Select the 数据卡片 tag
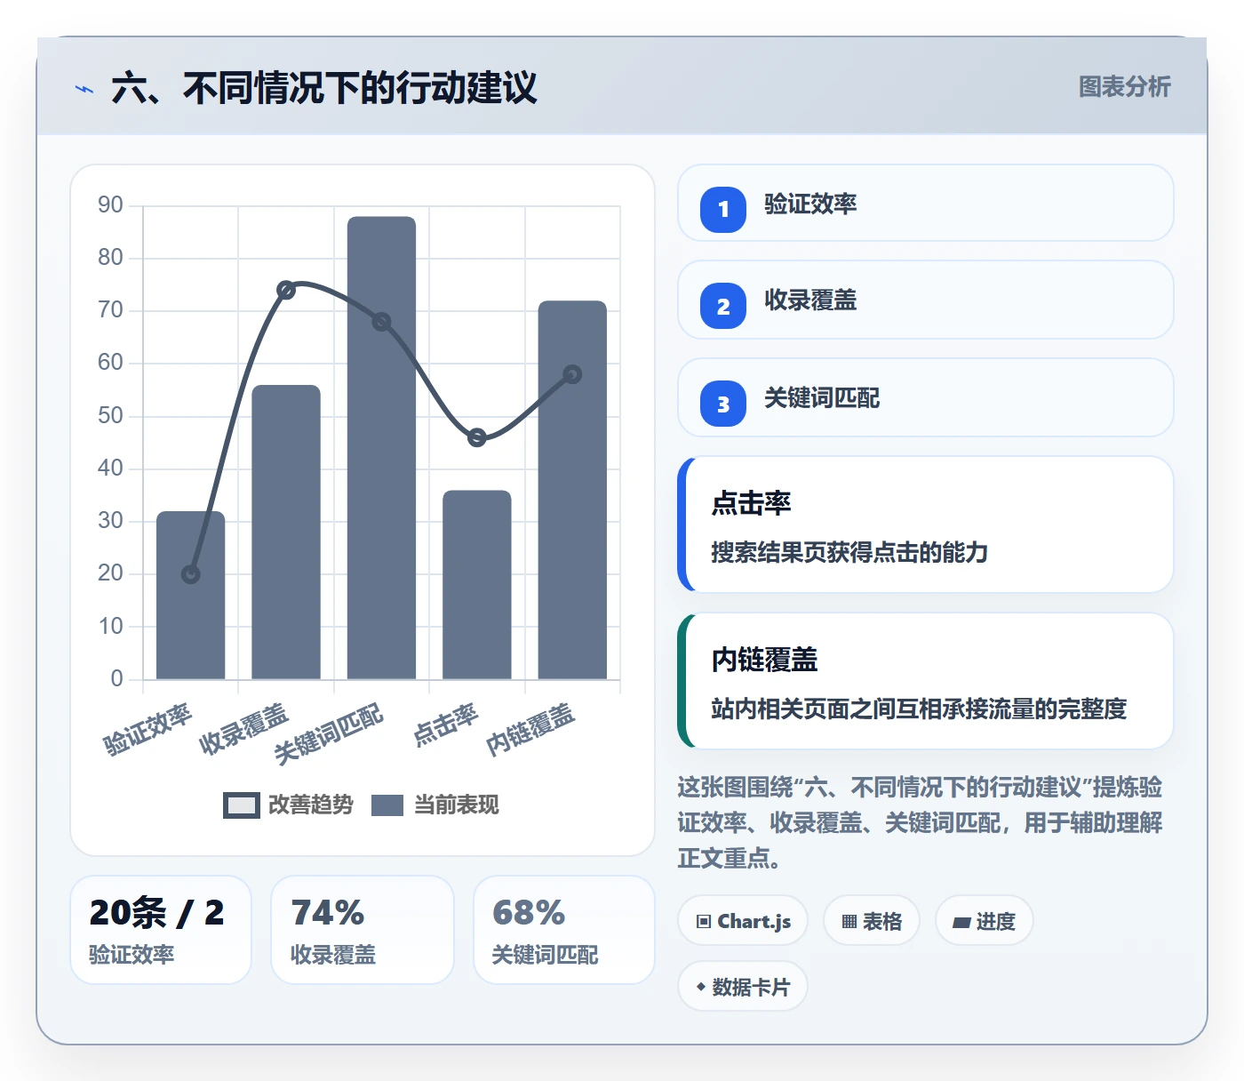Viewport: 1244px width, 1081px height. pos(743,987)
